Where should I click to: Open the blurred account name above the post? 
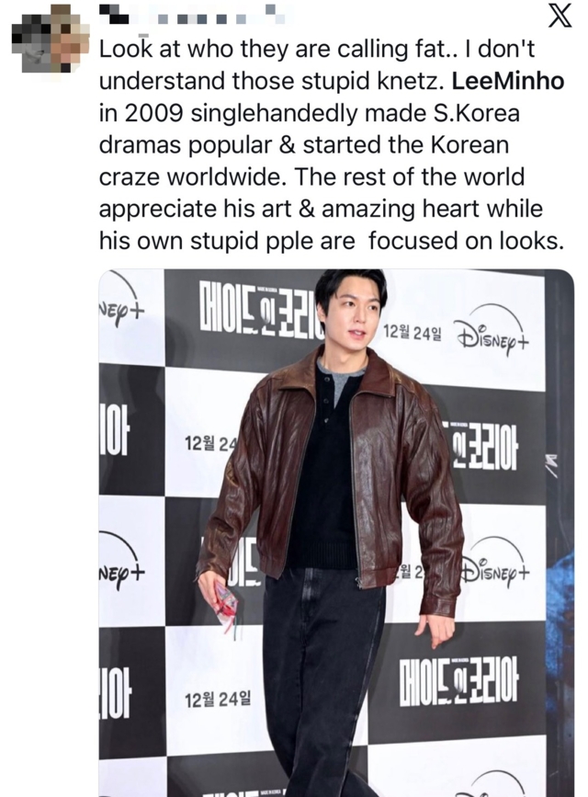[193, 16]
